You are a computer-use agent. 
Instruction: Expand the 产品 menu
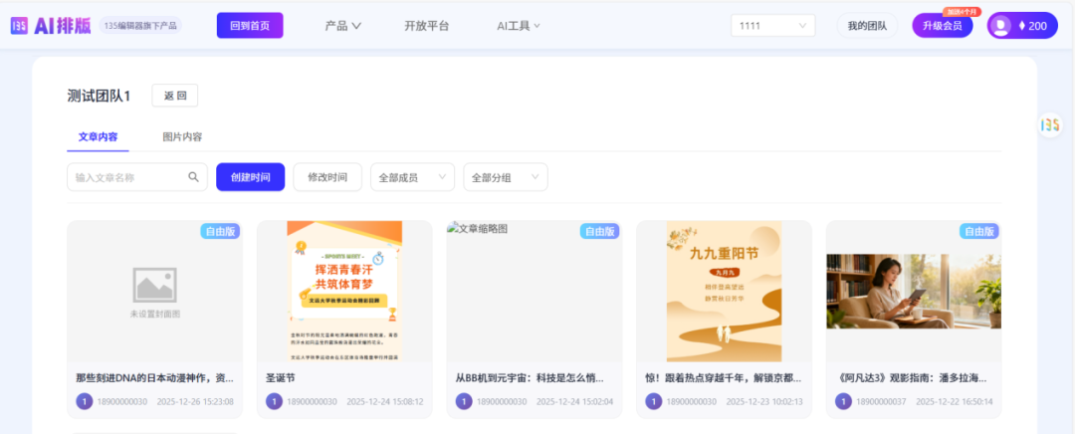[x=342, y=26]
